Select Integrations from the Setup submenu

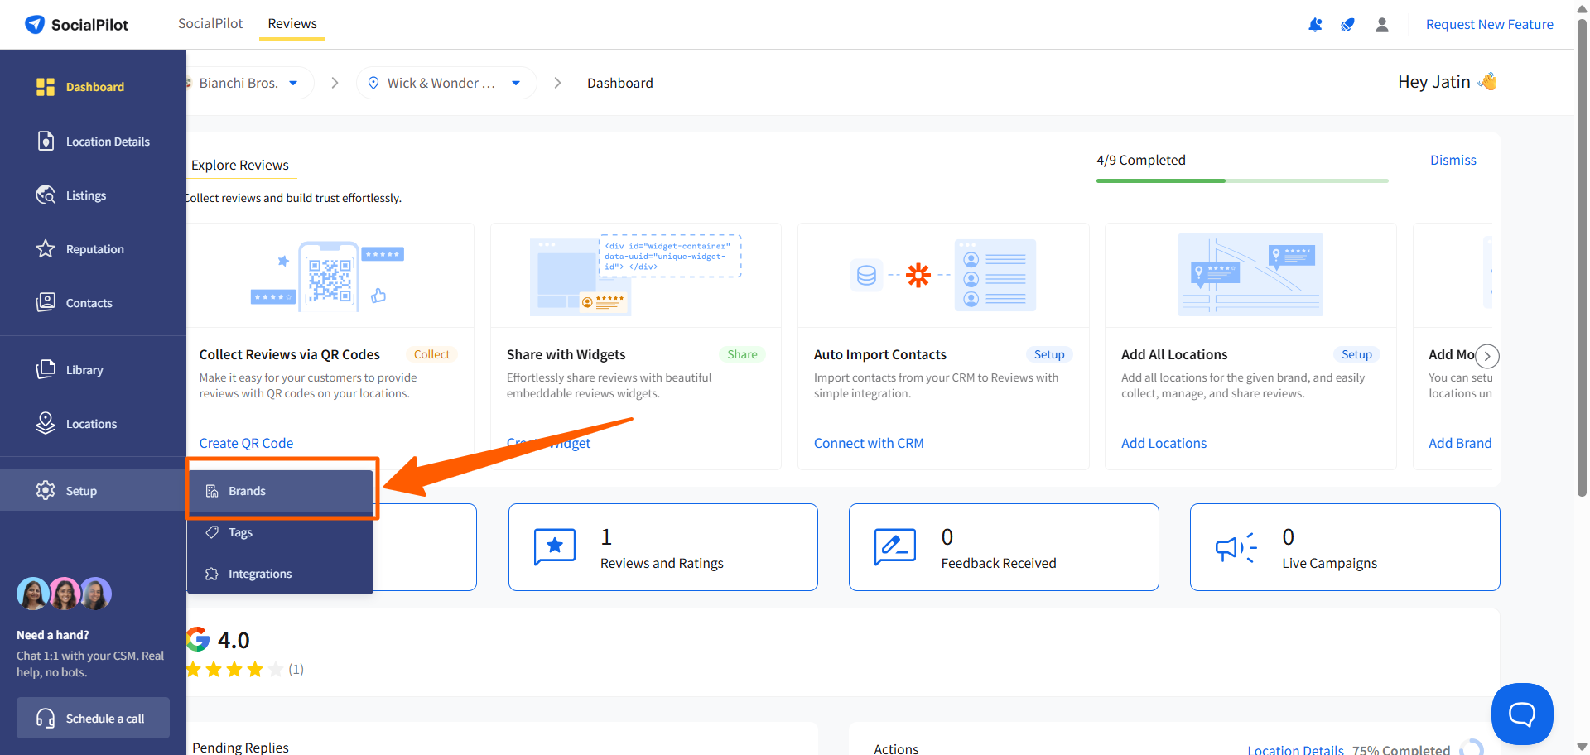pyautogui.click(x=280, y=574)
